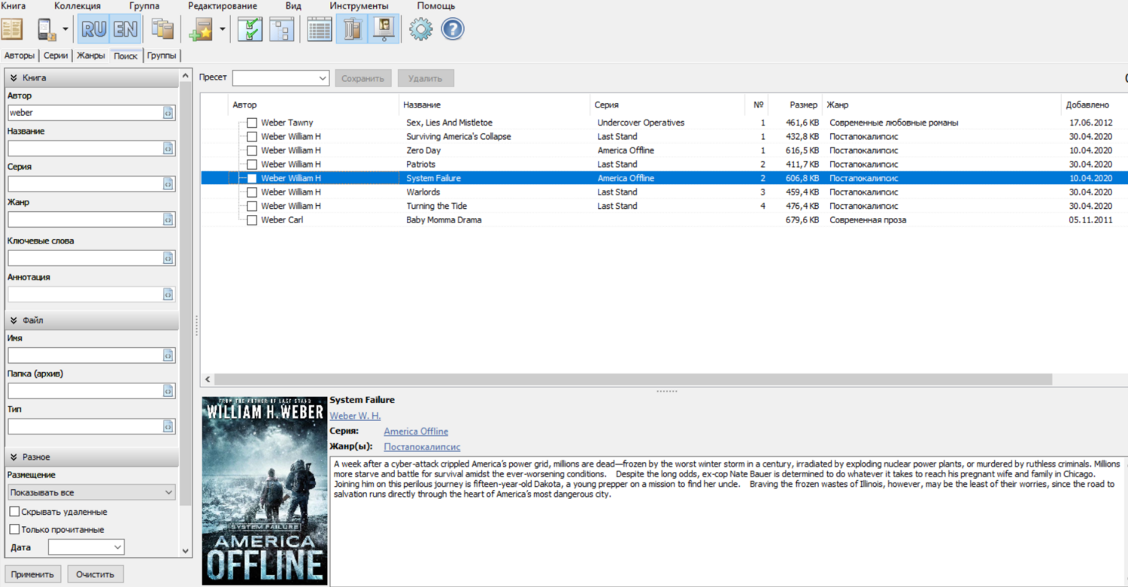
Task: Collapse the Файл section
Action: (14, 320)
